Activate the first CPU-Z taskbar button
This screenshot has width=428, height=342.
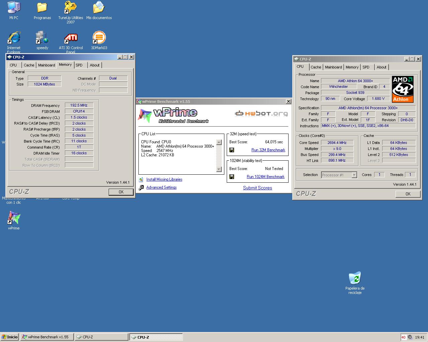[101, 337]
